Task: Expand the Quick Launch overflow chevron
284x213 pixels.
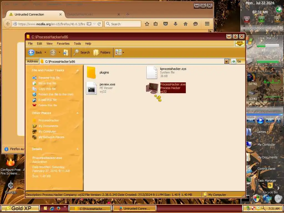Action: click(x=65, y=207)
